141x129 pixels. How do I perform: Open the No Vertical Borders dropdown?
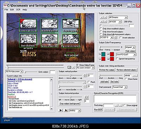click(x=72, y=83)
